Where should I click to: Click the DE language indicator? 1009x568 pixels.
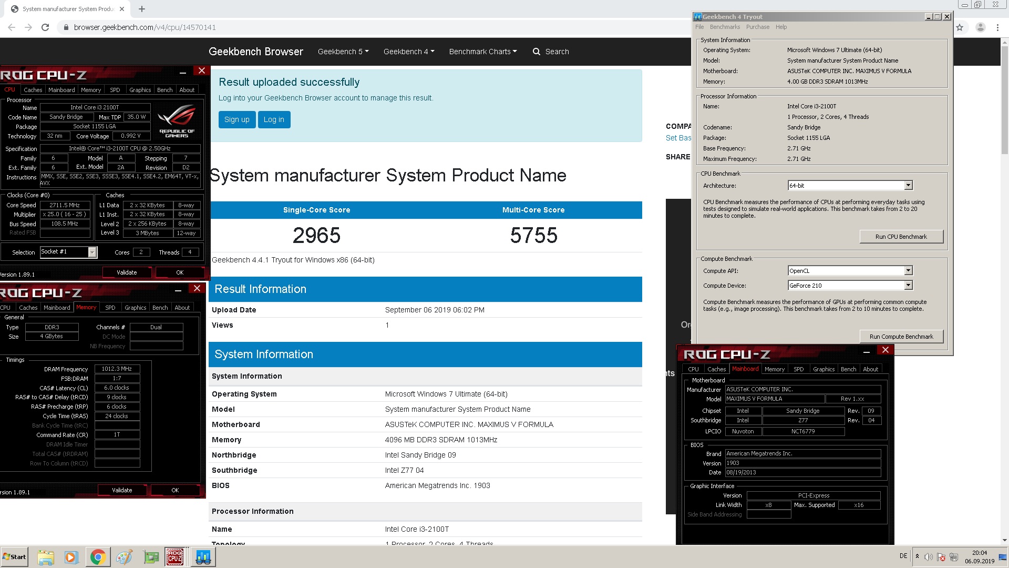pyautogui.click(x=903, y=556)
